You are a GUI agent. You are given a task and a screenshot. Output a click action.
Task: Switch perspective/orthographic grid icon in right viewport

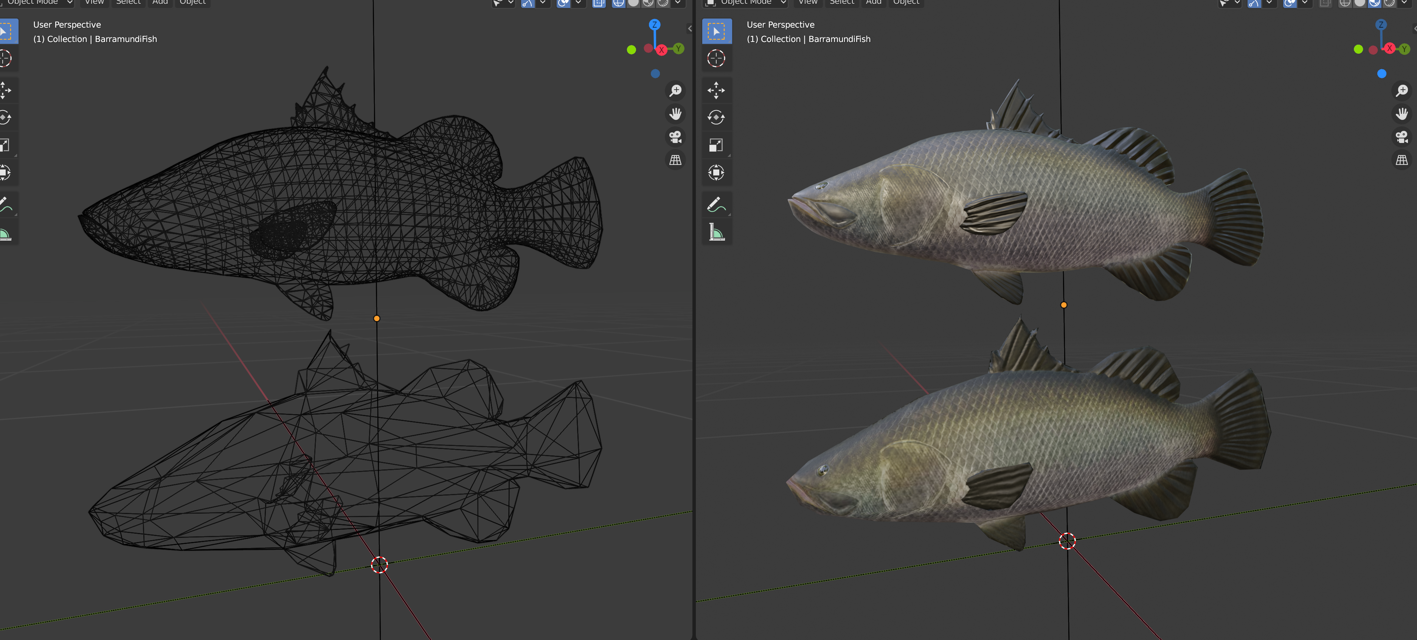(1401, 160)
